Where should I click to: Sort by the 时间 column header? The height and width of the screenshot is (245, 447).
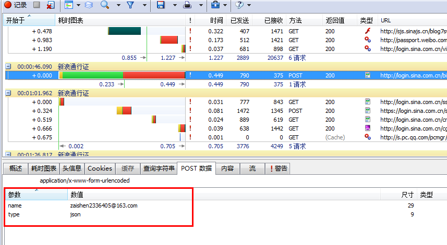(211, 20)
